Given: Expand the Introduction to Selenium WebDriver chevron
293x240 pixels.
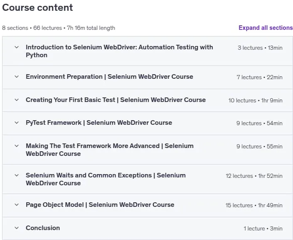Looking at the screenshot, I should (x=17, y=47).
